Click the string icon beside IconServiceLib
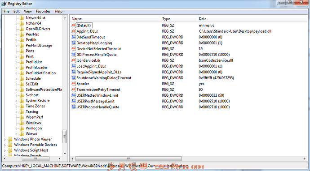 (x=73, y=60)
